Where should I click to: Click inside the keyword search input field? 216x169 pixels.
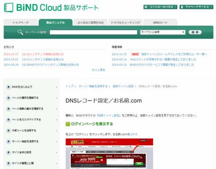point(94,32)
